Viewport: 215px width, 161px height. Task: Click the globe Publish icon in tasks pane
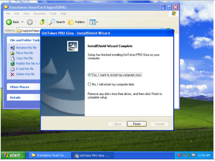tap(12, 64)
